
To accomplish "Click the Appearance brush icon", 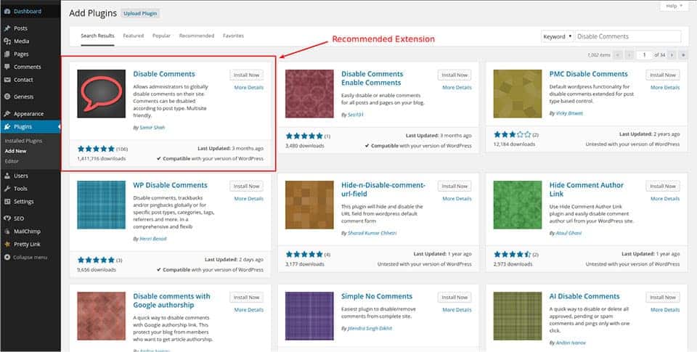I will [x=7, y=114].
